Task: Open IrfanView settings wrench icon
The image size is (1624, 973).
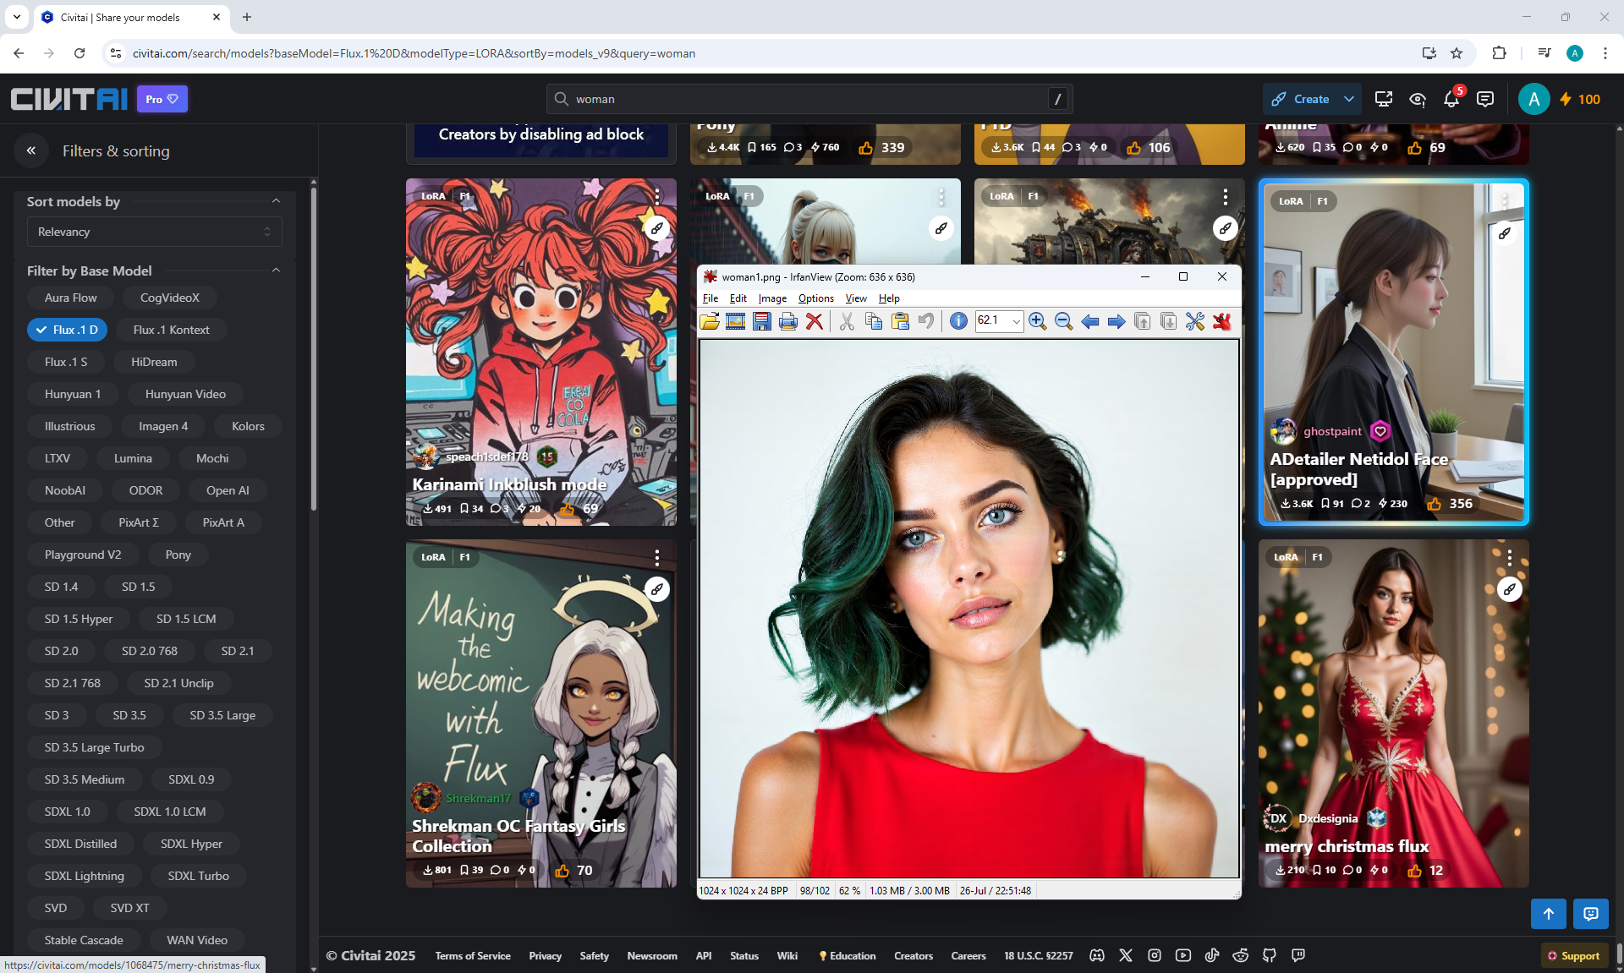Action: coord(1194,321)
